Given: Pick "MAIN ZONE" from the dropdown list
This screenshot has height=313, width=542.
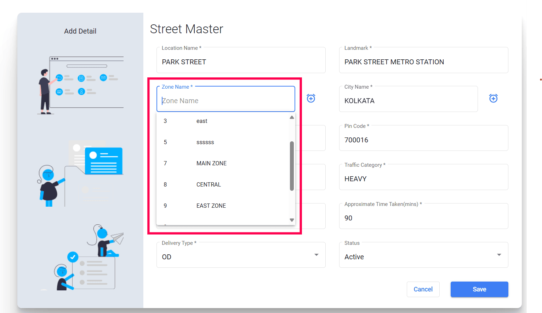Looking at the screenshot, I should (211, 164).
